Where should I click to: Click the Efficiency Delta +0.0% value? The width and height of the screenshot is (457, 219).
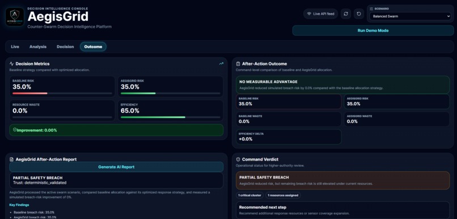tap(246, 139)
